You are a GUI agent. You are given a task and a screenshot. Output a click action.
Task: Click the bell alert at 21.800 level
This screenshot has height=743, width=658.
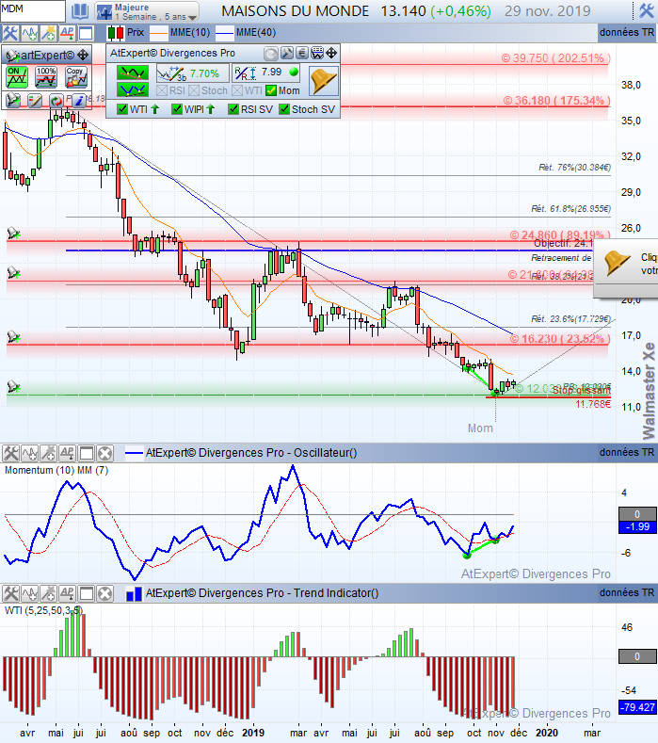click(14, 273)
